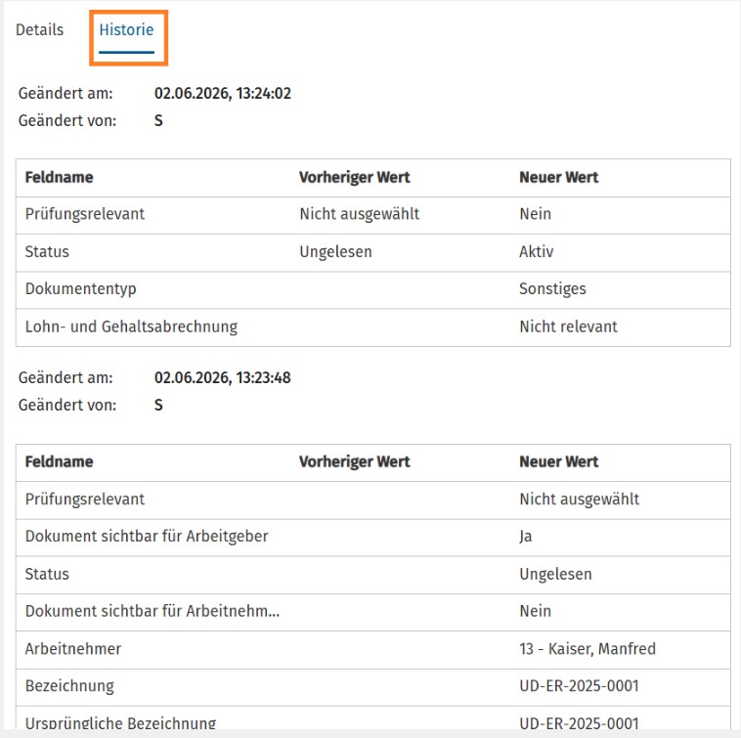Image resolution: width=741 pixels, height=738 pixels.
Task: Click Neuer Wert header in first table
Action: 559,177
